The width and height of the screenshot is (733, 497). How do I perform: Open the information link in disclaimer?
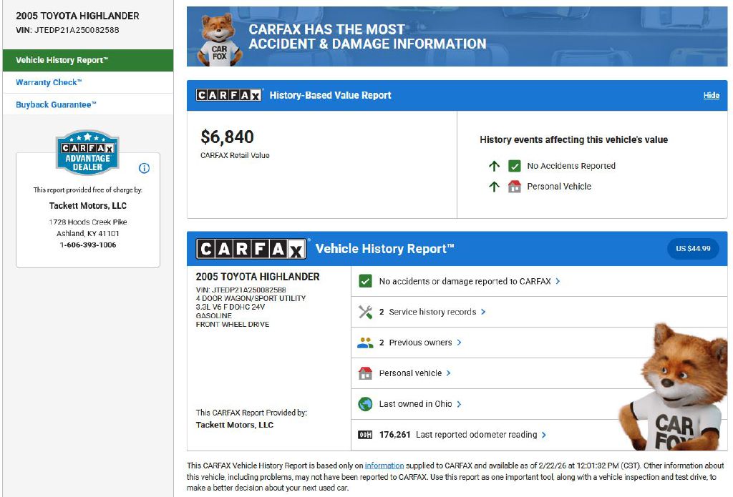click(384, 466)
